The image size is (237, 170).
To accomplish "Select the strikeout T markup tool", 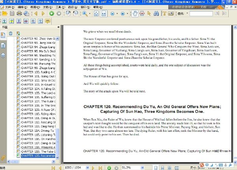I will coord(26,21).
